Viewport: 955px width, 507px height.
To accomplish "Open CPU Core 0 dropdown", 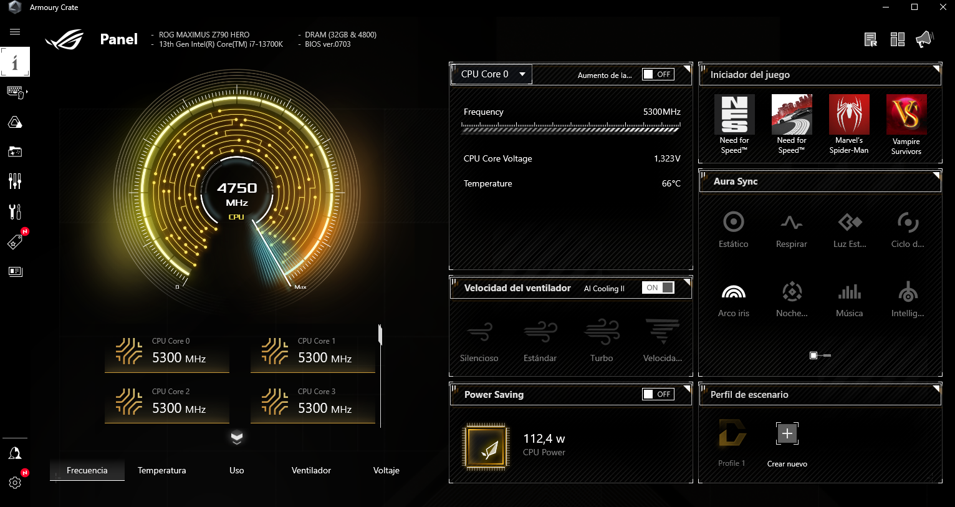I will point(492,74).
